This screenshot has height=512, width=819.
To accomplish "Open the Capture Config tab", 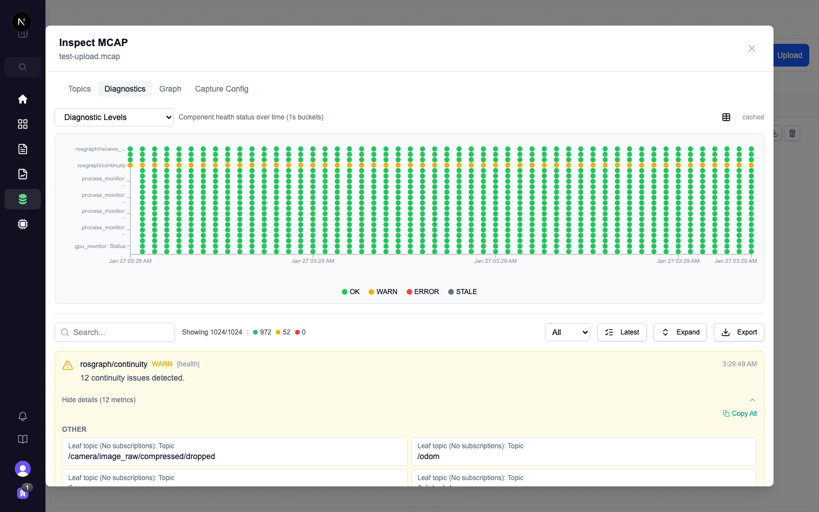I will pyautogui.click(x=222, y=89).
